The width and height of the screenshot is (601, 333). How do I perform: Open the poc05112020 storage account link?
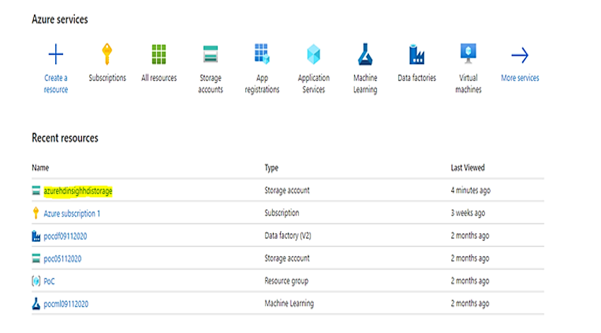tap(62, 258)
